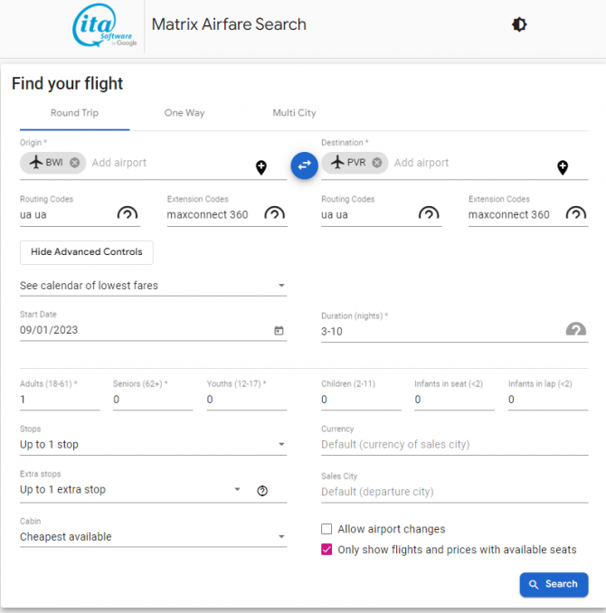Viewport: 606px width, 613px height.
Task: Open nearby airports pin for Origin
Action: click(x=261, y=167)
